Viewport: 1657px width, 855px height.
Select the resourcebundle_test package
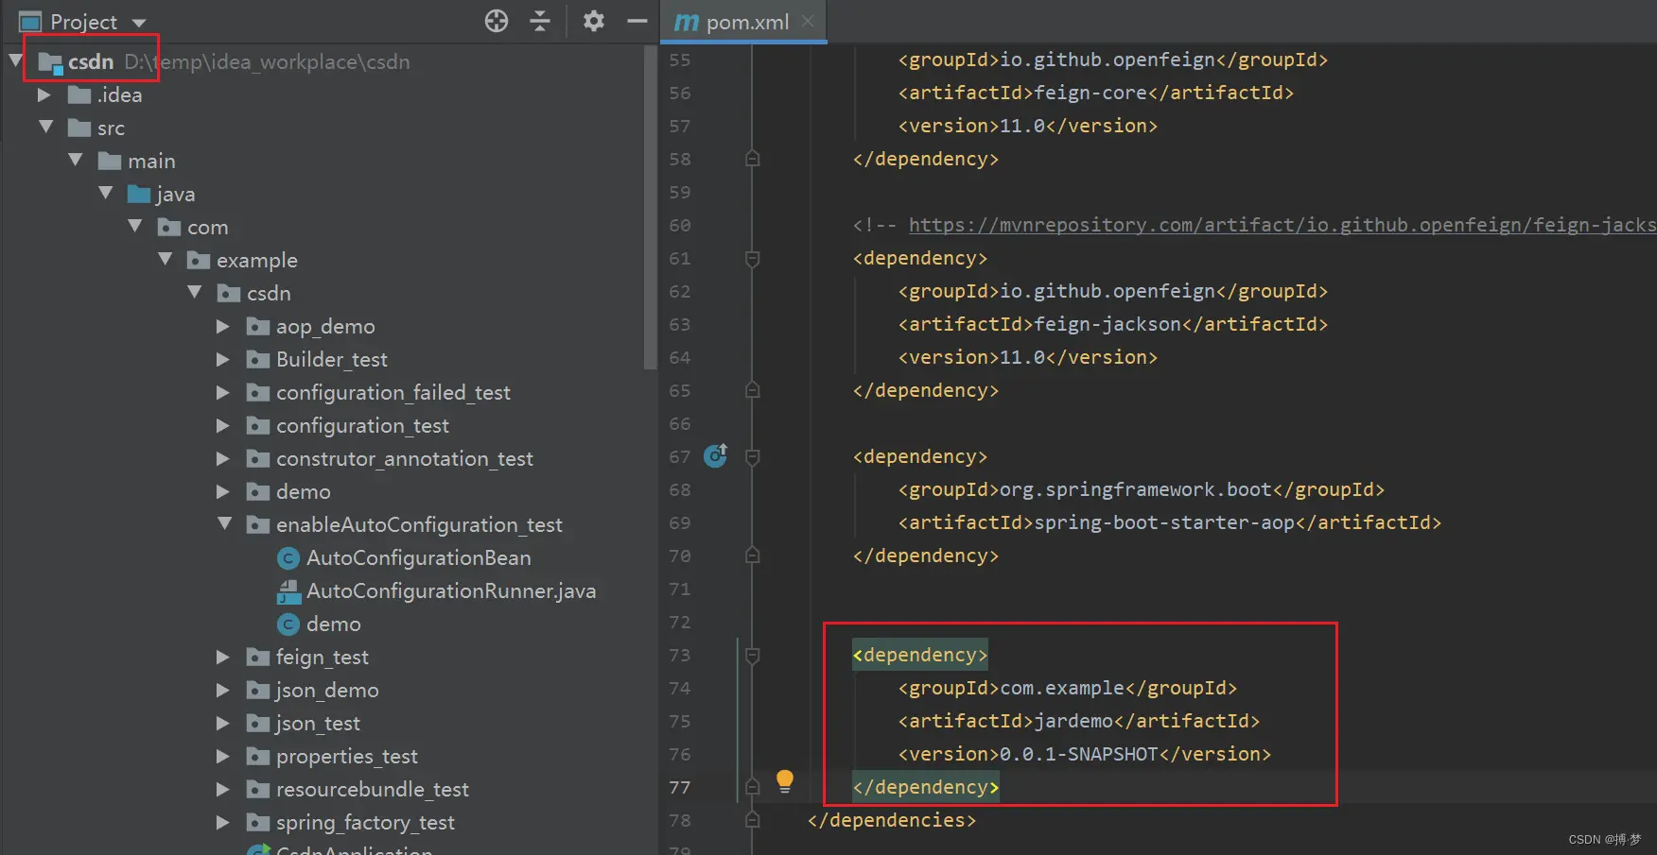373,789
